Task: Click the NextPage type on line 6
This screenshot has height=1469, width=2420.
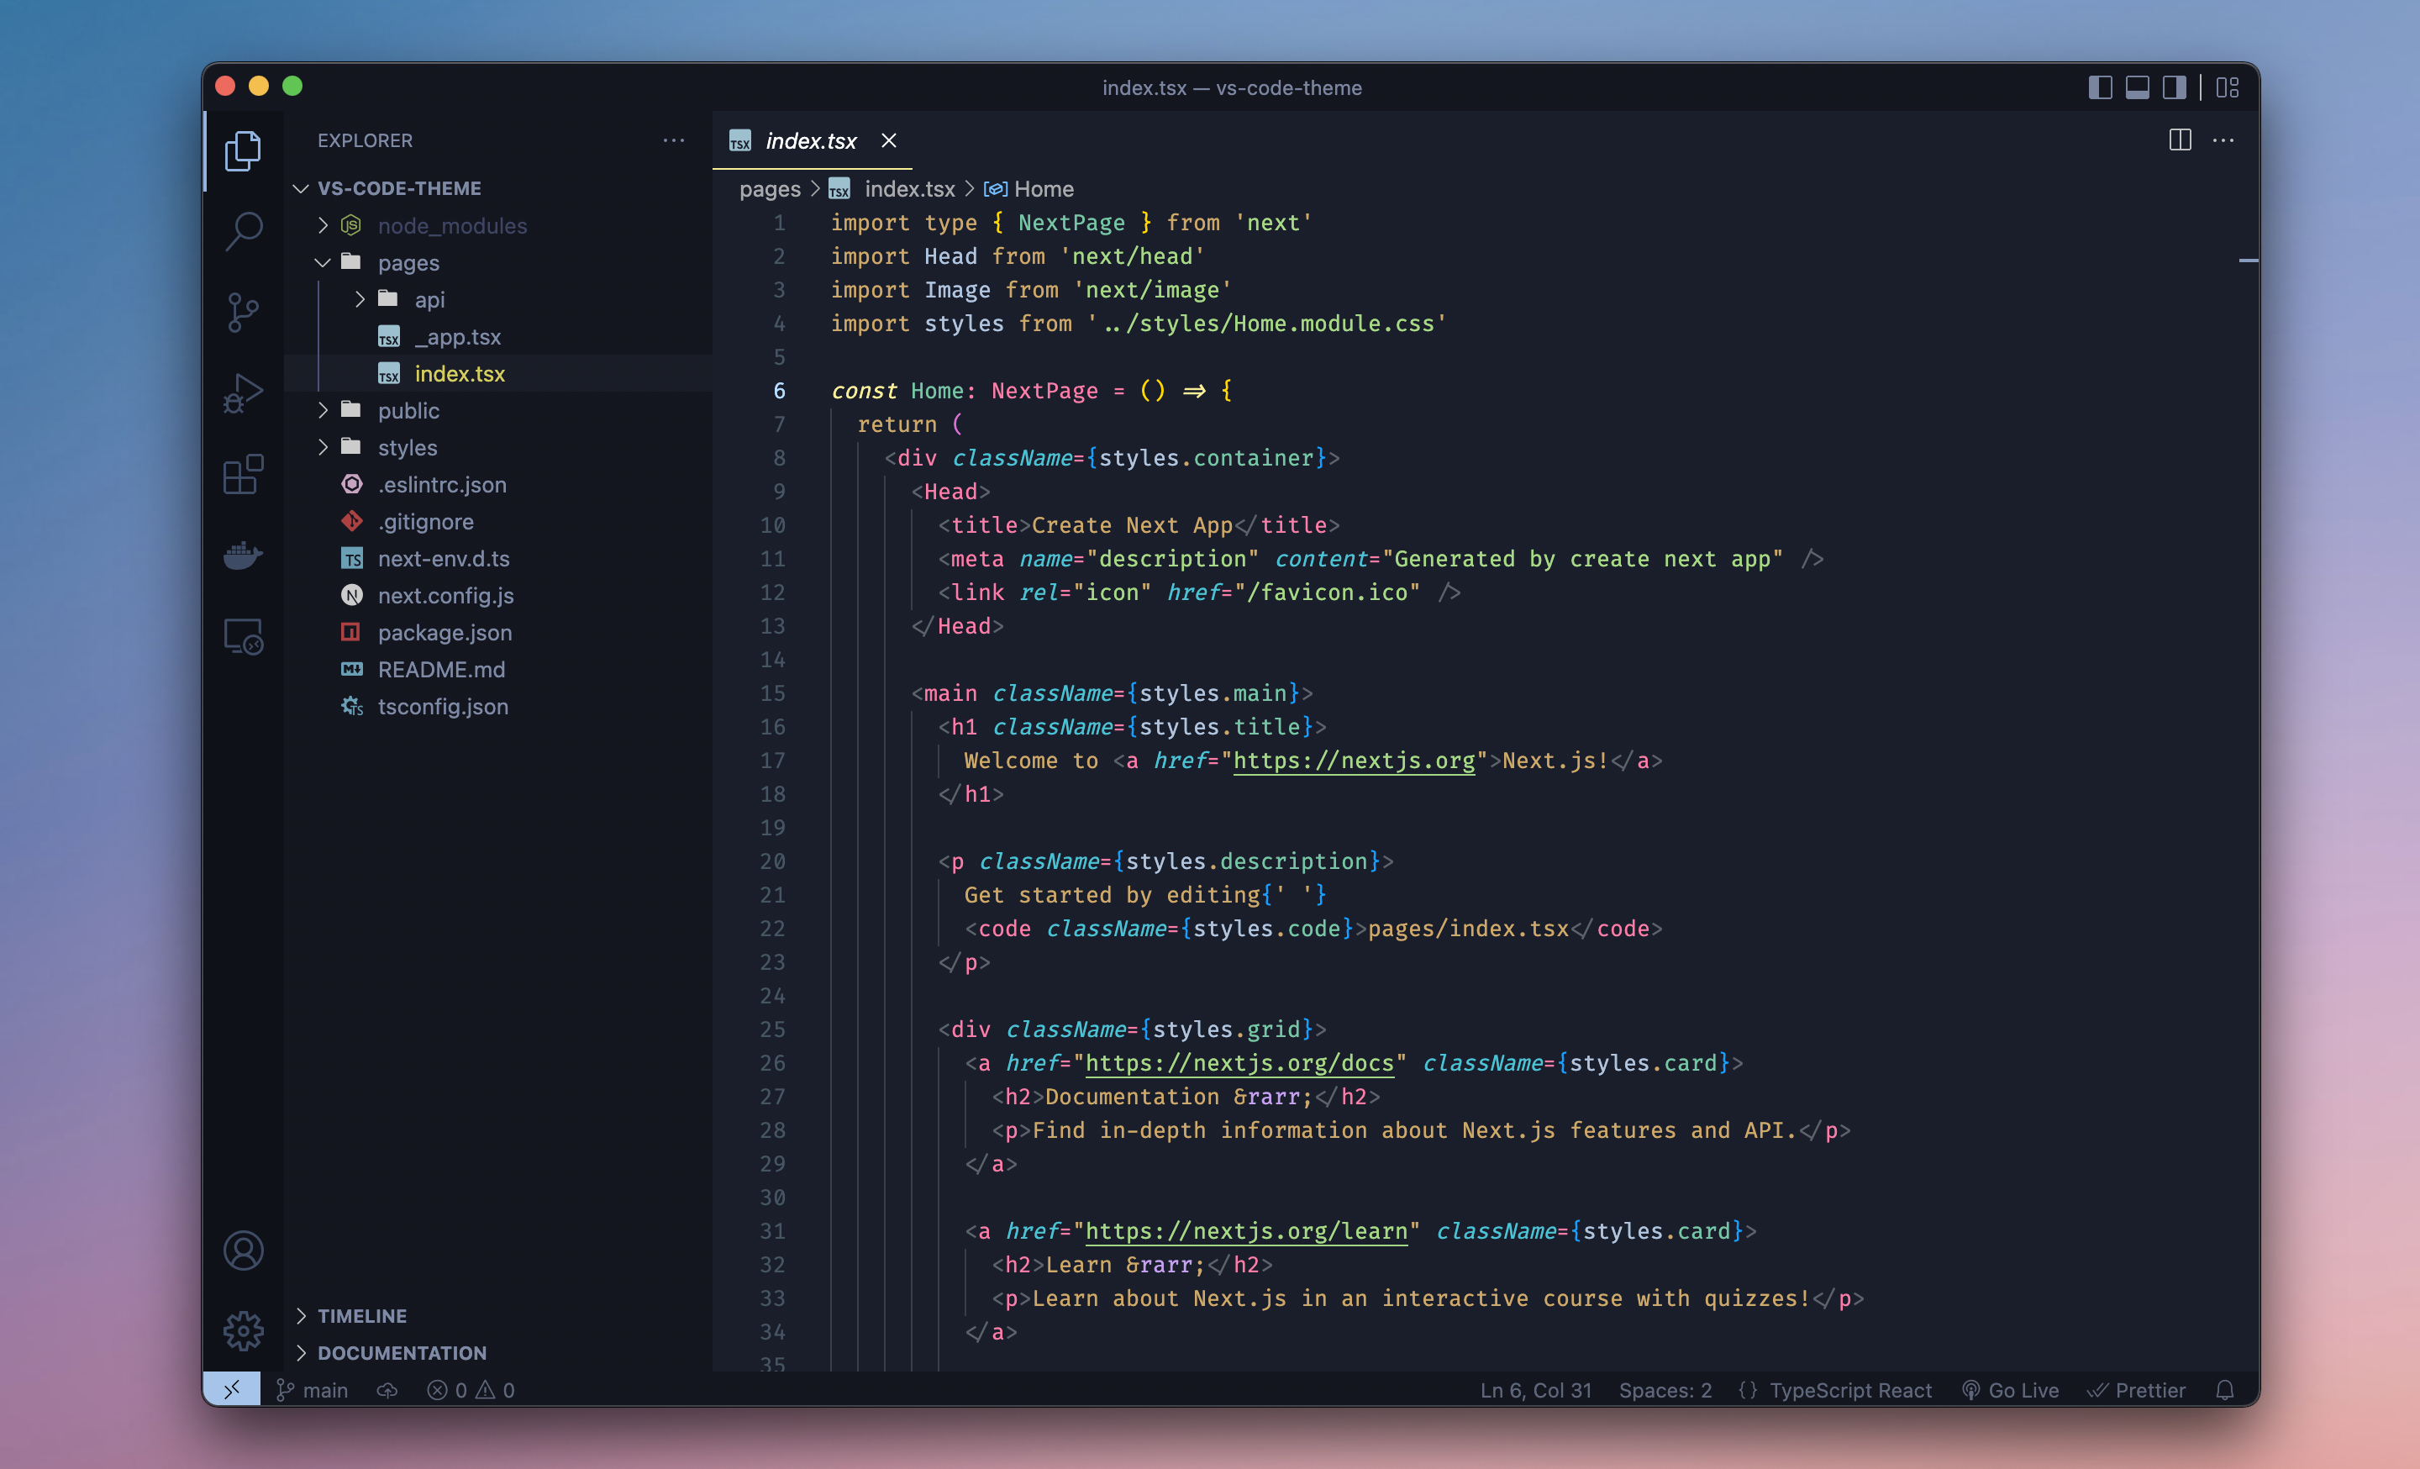Action: click(1044, 391)
